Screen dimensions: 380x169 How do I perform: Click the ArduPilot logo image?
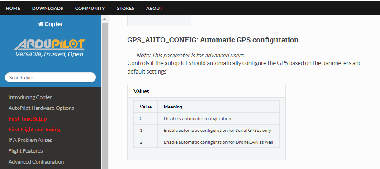(49, 48)
